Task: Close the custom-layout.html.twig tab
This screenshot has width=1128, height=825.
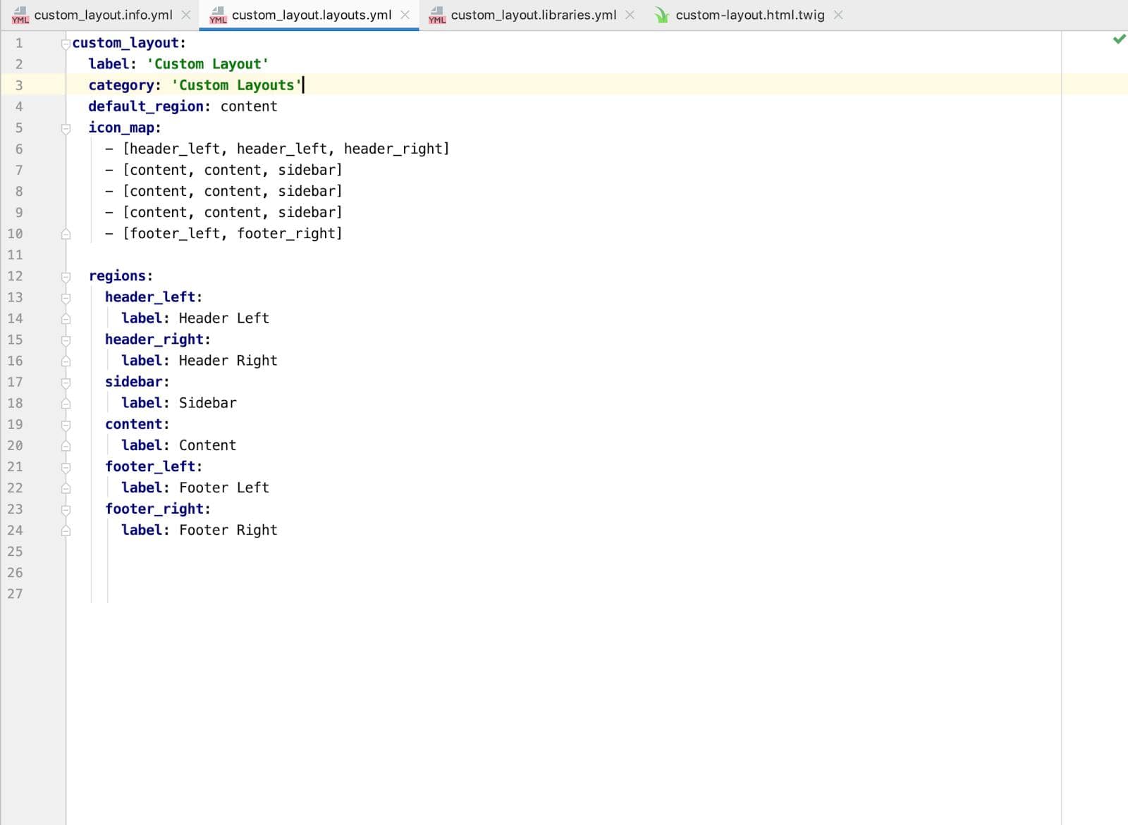Action: tap(838, 15)
